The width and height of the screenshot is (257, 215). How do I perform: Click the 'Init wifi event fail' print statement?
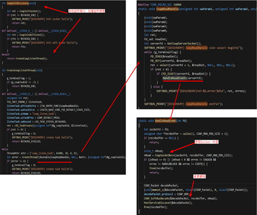point(45,43)
